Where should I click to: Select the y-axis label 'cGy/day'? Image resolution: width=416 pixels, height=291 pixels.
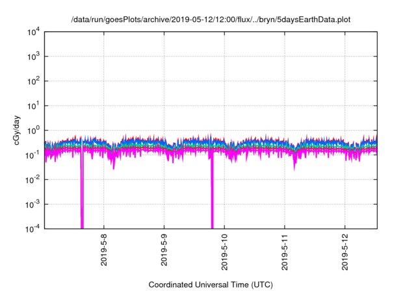coord(17,130)
